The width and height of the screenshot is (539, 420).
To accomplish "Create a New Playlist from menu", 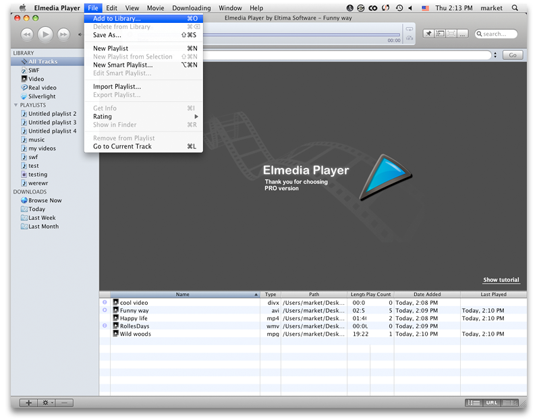I will point(143,49).
